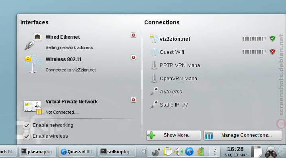Click the vizZzion.net wifi icon
The width and height of the screenshot is (286, 158).
point(154,39)
